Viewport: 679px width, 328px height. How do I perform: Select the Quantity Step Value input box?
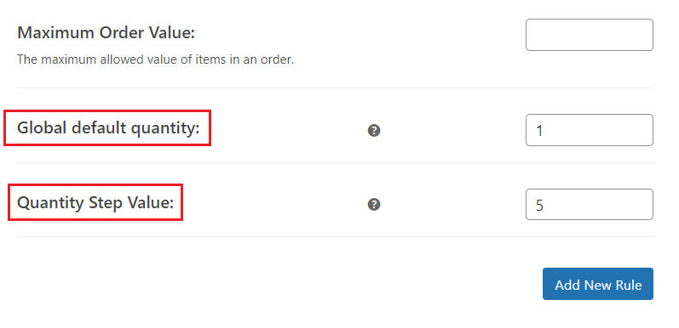[x=589, y=205]
